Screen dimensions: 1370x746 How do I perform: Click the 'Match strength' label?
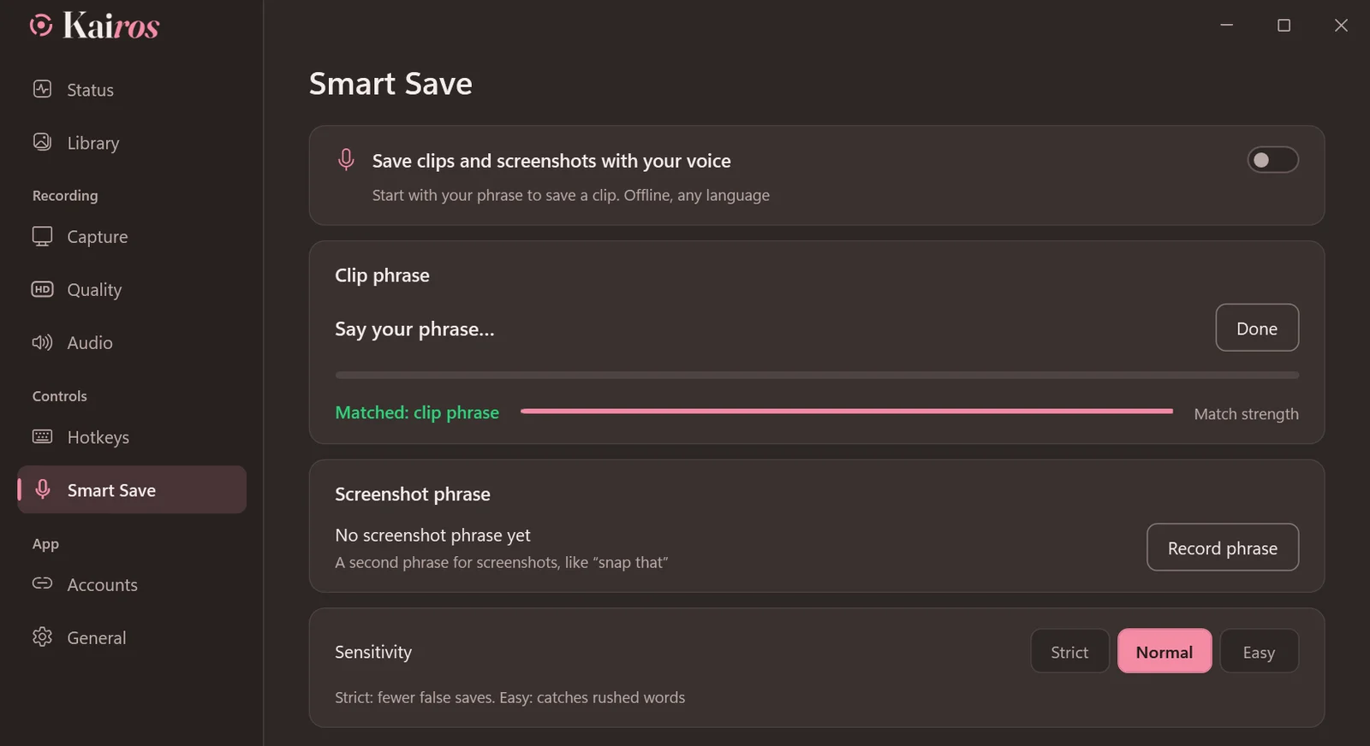pos(1246,414)
